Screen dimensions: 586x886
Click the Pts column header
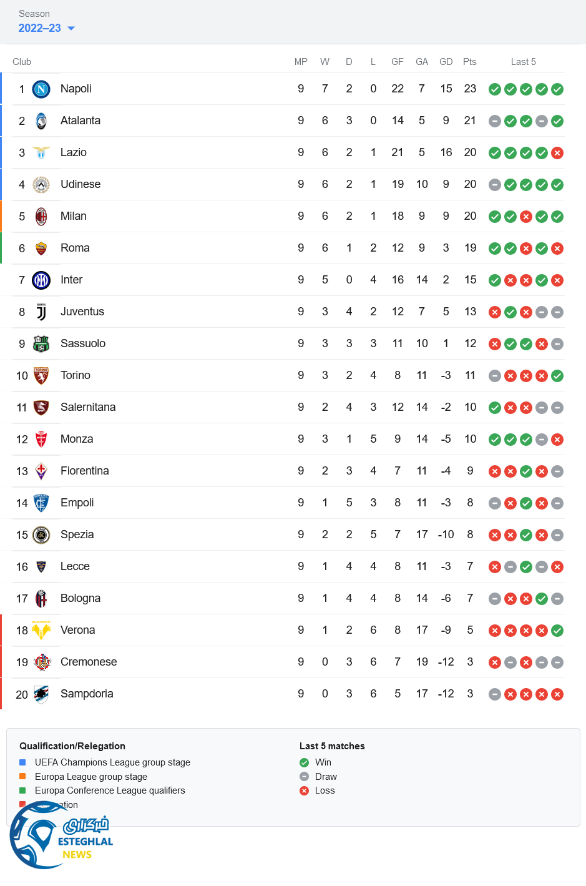click(470, 62)
